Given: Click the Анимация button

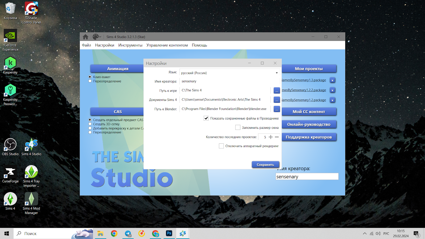Looking at the screenshot, I should click(x=117, y=69).
